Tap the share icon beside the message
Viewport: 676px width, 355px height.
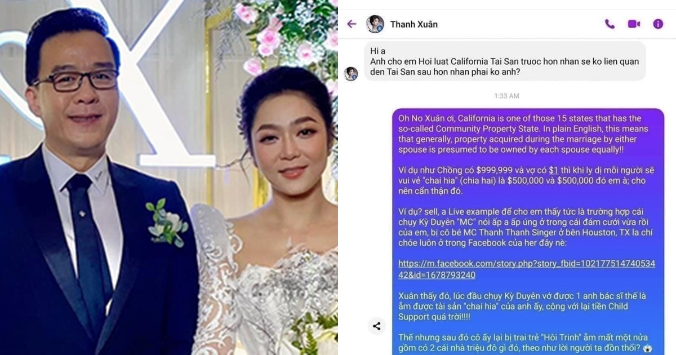377,326
